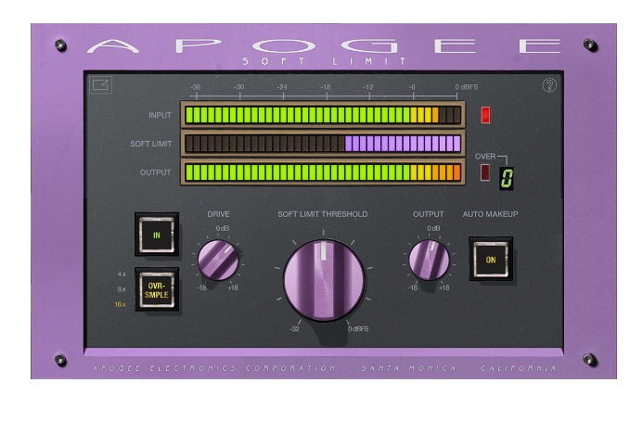The height and width of the screenshot is (421, 643).
Task: Open the help question mark icon
Action: [549, 85]
